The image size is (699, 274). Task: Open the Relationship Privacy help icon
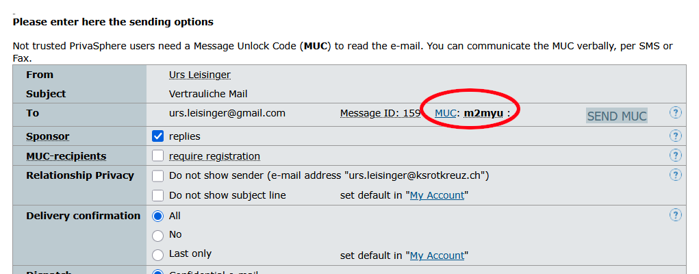pyautogui.click(x=676, y=175)
